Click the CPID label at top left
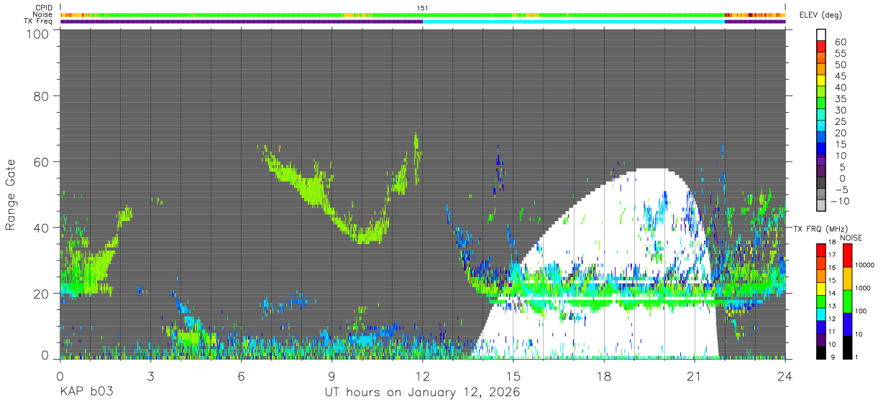883x407 pixels. (43, 8)
